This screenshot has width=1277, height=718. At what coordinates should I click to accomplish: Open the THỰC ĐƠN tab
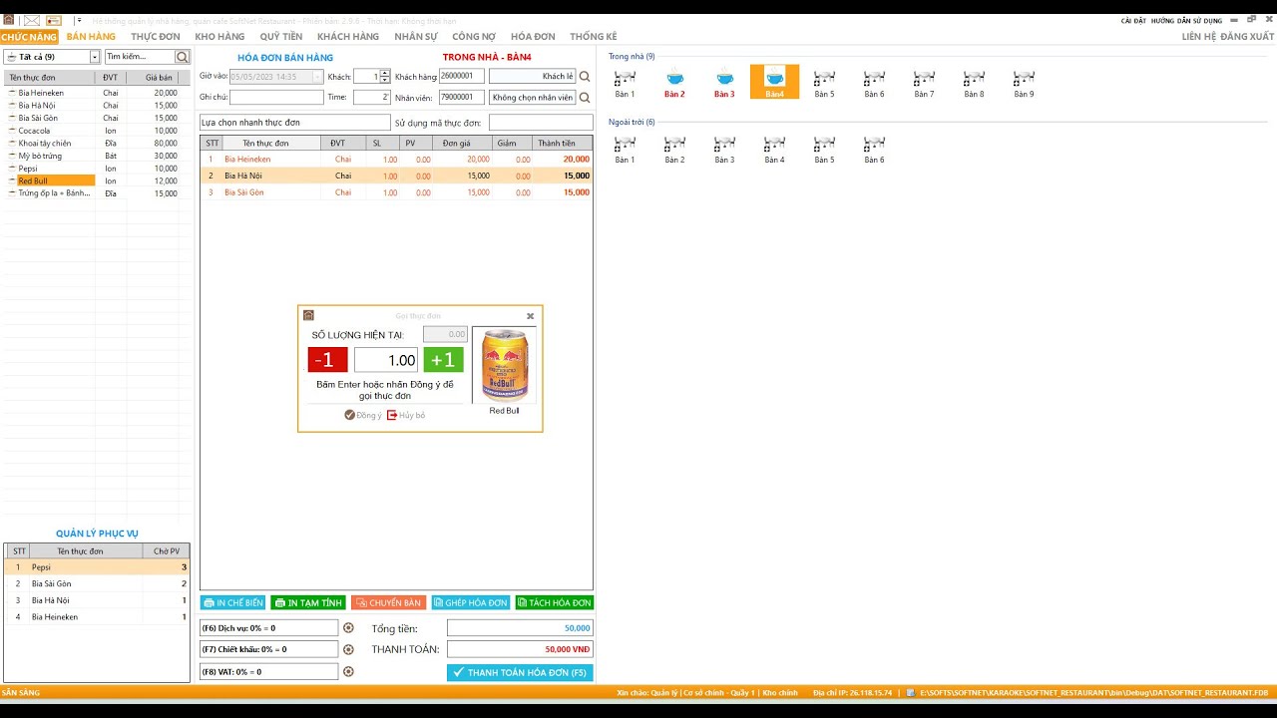click(156, 37)
